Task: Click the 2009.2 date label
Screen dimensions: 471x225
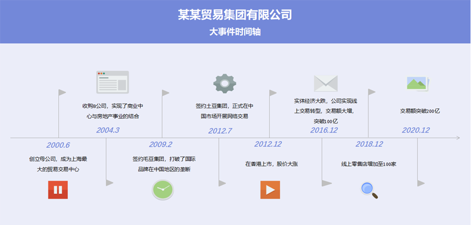Action: (x=161, y=144)
